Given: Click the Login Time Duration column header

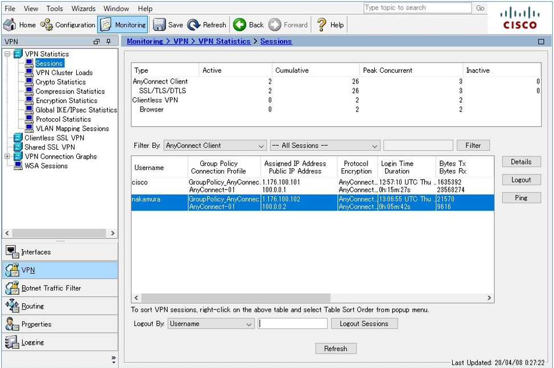Looking at the screenshot, I should 406,167.
